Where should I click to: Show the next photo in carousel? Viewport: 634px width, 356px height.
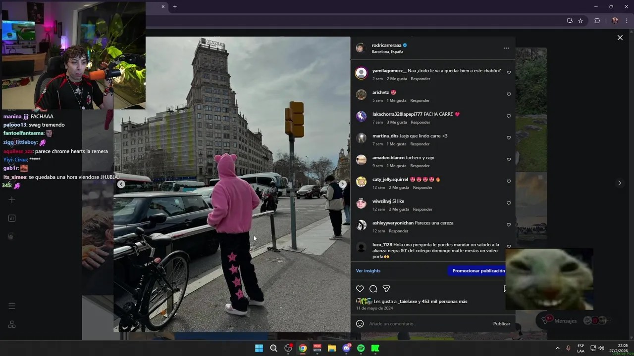pos(342,184)
